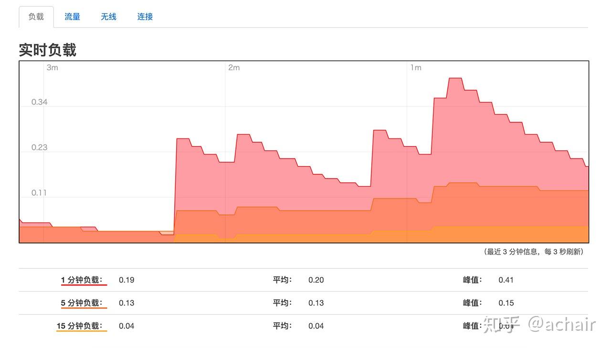Viewport: 611px width, 348px height.
Task: Select the 平均 value 0.13
Action: tap(316, 303)
